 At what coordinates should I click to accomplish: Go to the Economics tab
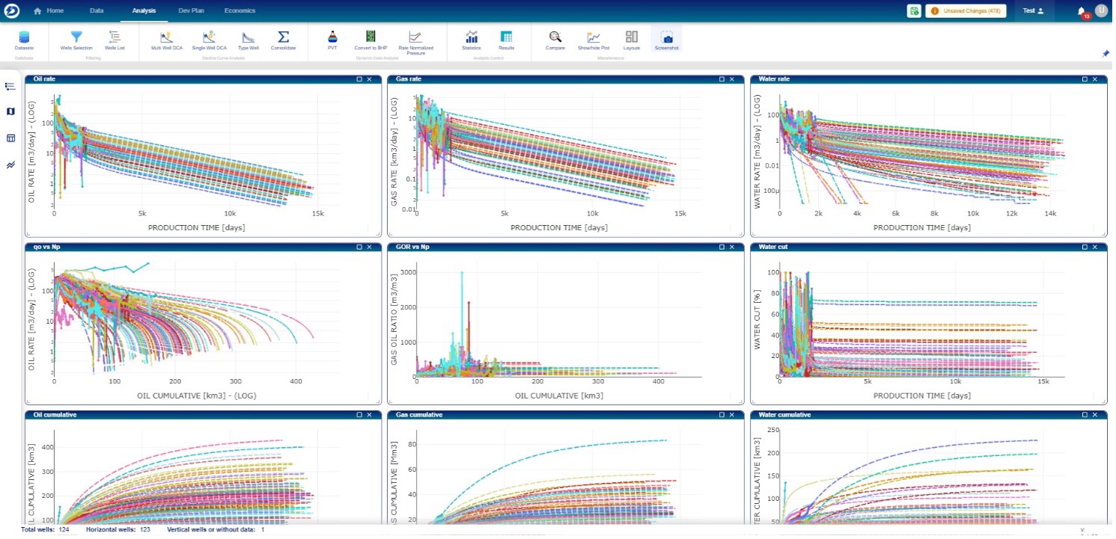point(240,10)
